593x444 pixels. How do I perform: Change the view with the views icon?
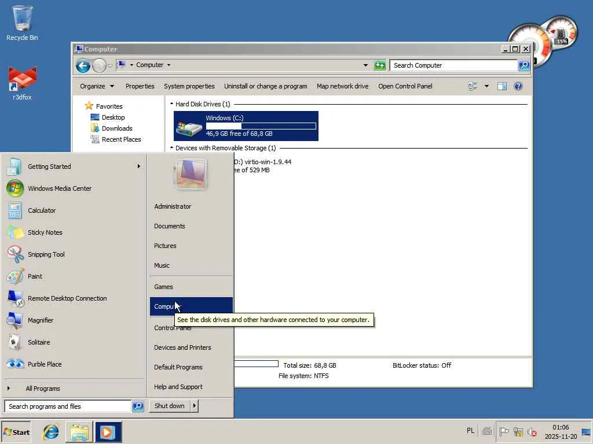click(473, 86)
